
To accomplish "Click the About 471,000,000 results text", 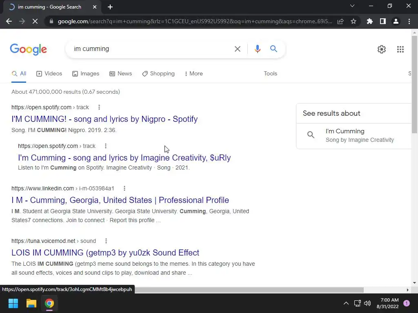I will coord(66,92).
